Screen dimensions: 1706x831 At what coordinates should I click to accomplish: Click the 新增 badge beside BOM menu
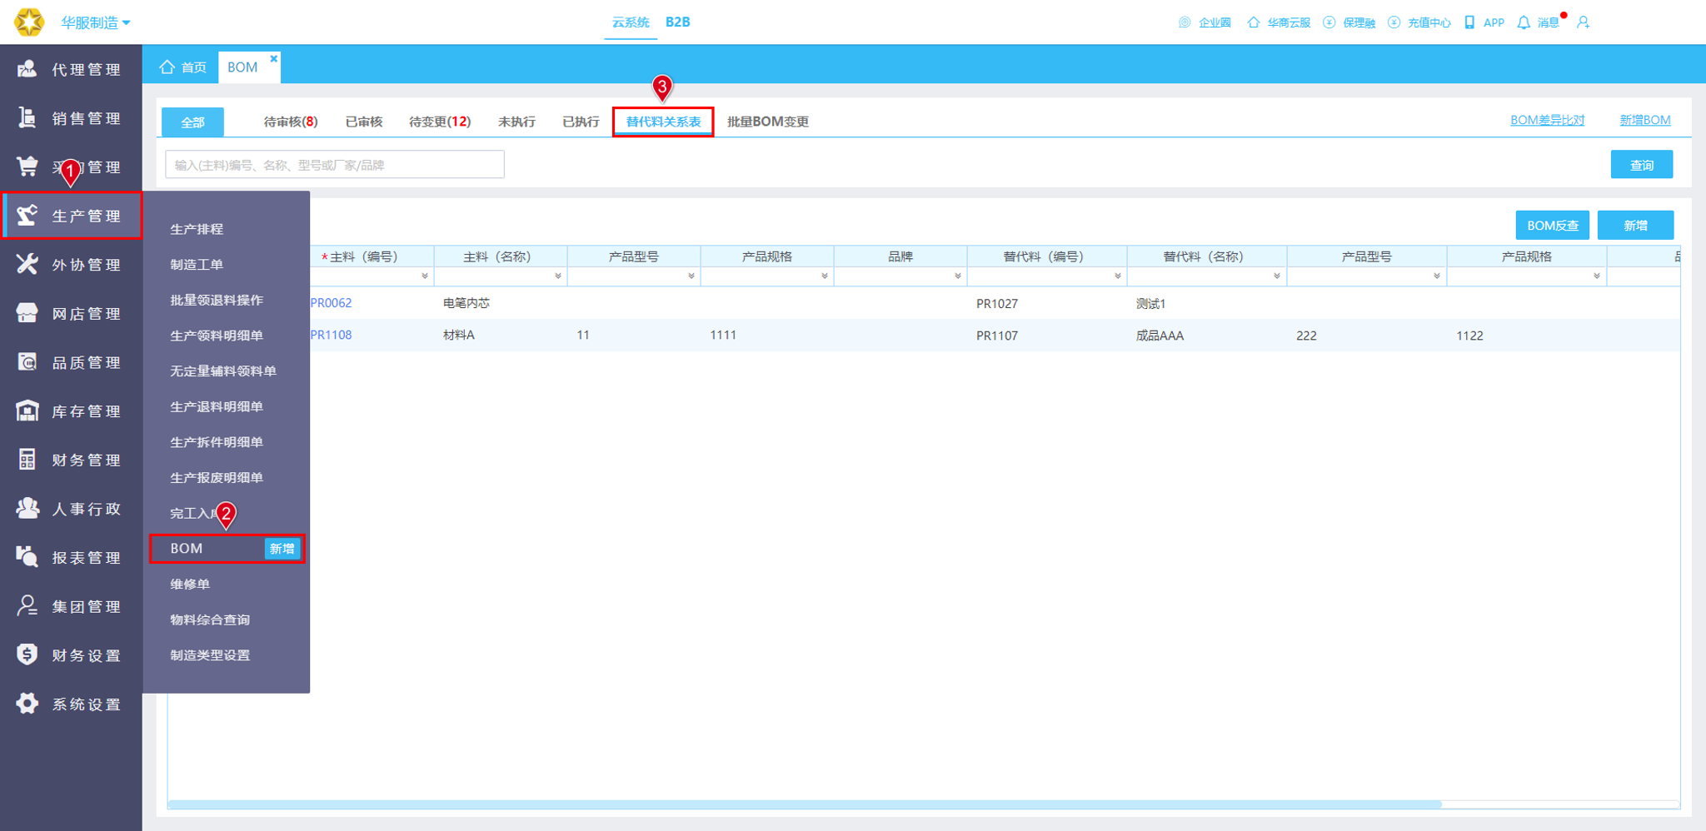coord(282,548)
